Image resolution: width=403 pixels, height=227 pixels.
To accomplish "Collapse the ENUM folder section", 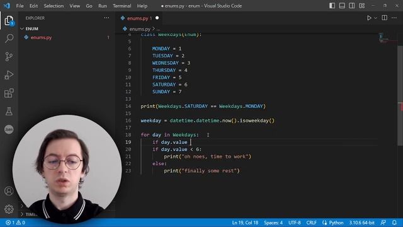I will (32, 28).
